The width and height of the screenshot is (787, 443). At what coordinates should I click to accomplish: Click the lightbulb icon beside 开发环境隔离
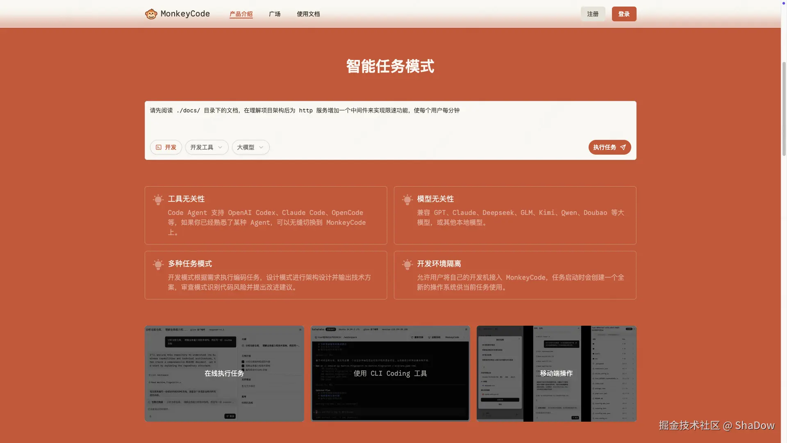407,265
